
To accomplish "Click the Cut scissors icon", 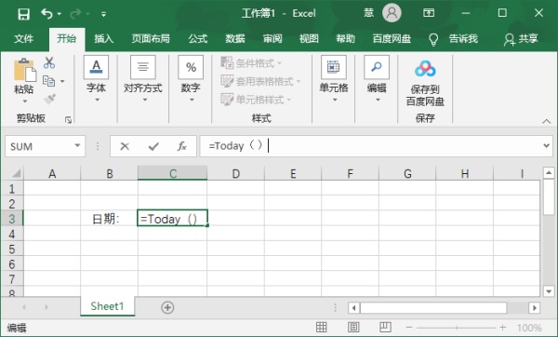I will (x=49, y=62).
